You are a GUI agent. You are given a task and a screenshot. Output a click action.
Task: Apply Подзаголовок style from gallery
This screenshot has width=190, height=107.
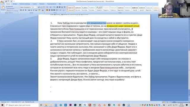(106, 9)
